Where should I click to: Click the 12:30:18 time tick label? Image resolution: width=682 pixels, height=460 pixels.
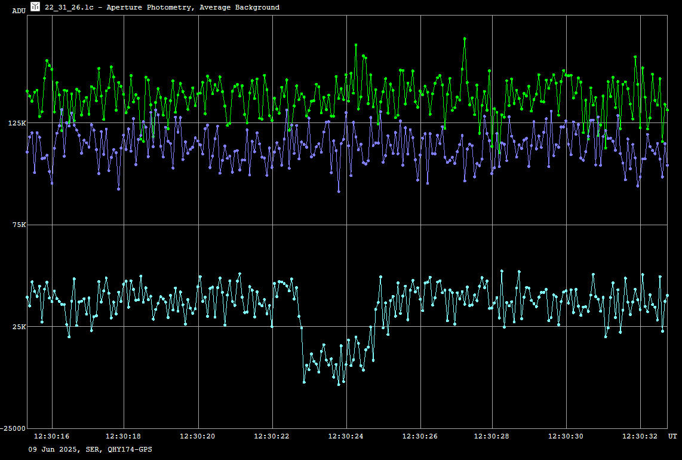[124, 437]
